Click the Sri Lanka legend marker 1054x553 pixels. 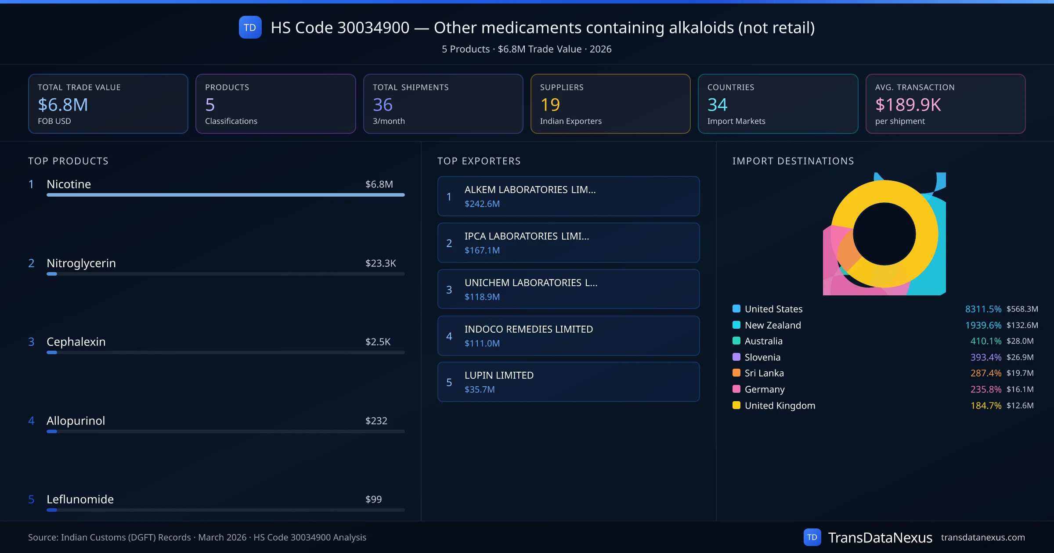[x=736, y=373]
